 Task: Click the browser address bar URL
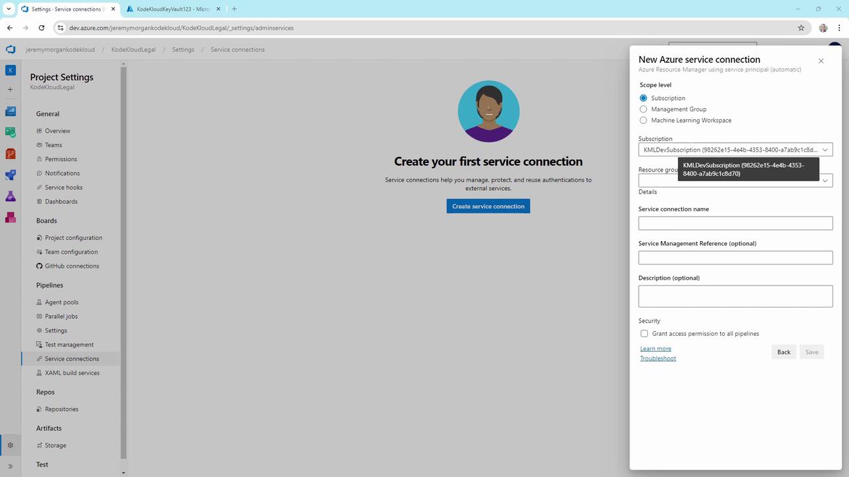point(181,28)
